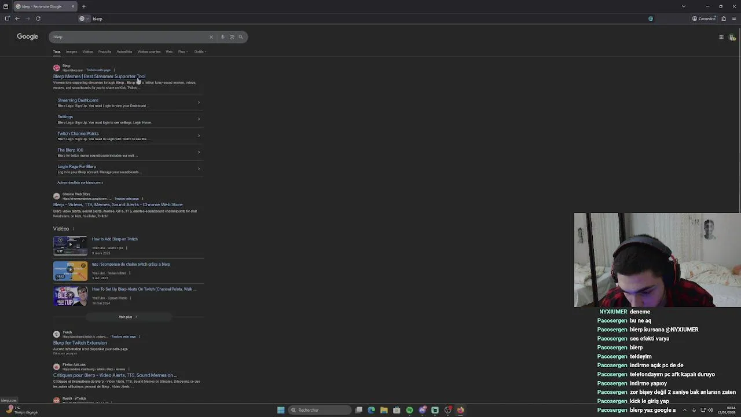The image size is (741, 417).
Task: Open Twitch Channel Points sitelink
Action: tap(78, 134)
